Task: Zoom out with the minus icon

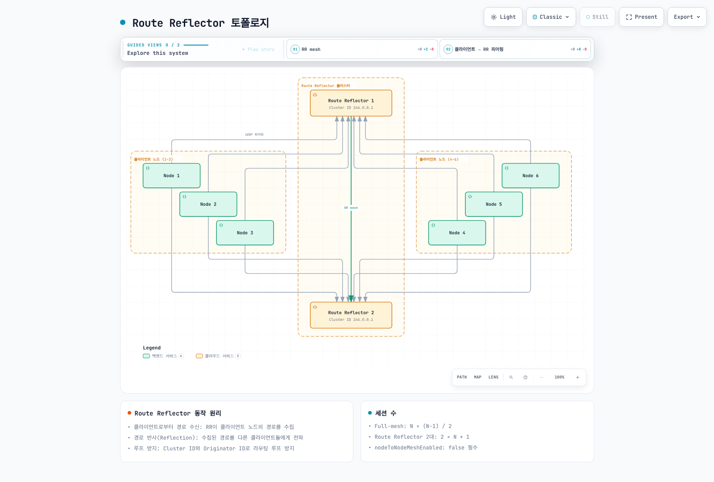Action: 541,378
